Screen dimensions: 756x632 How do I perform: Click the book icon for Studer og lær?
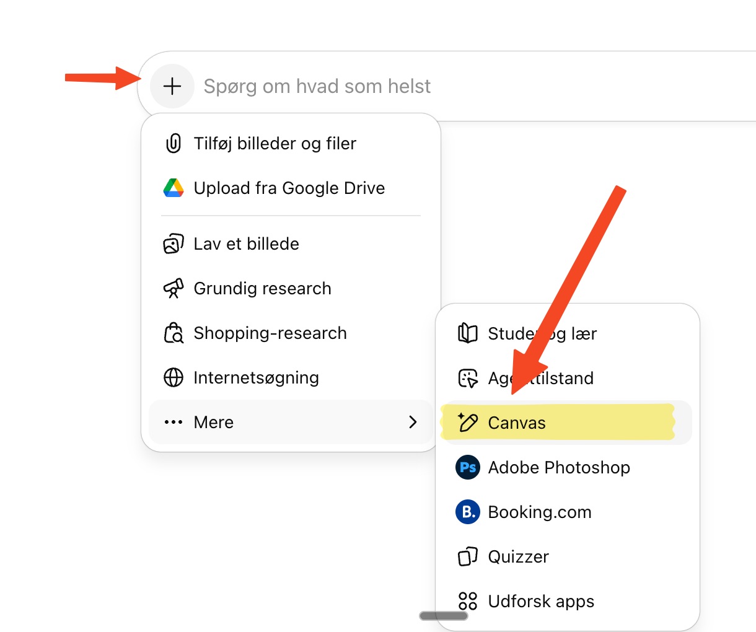(468, 333)
